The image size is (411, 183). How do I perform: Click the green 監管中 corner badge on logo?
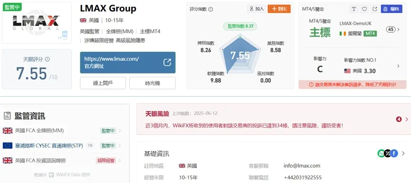12,7
